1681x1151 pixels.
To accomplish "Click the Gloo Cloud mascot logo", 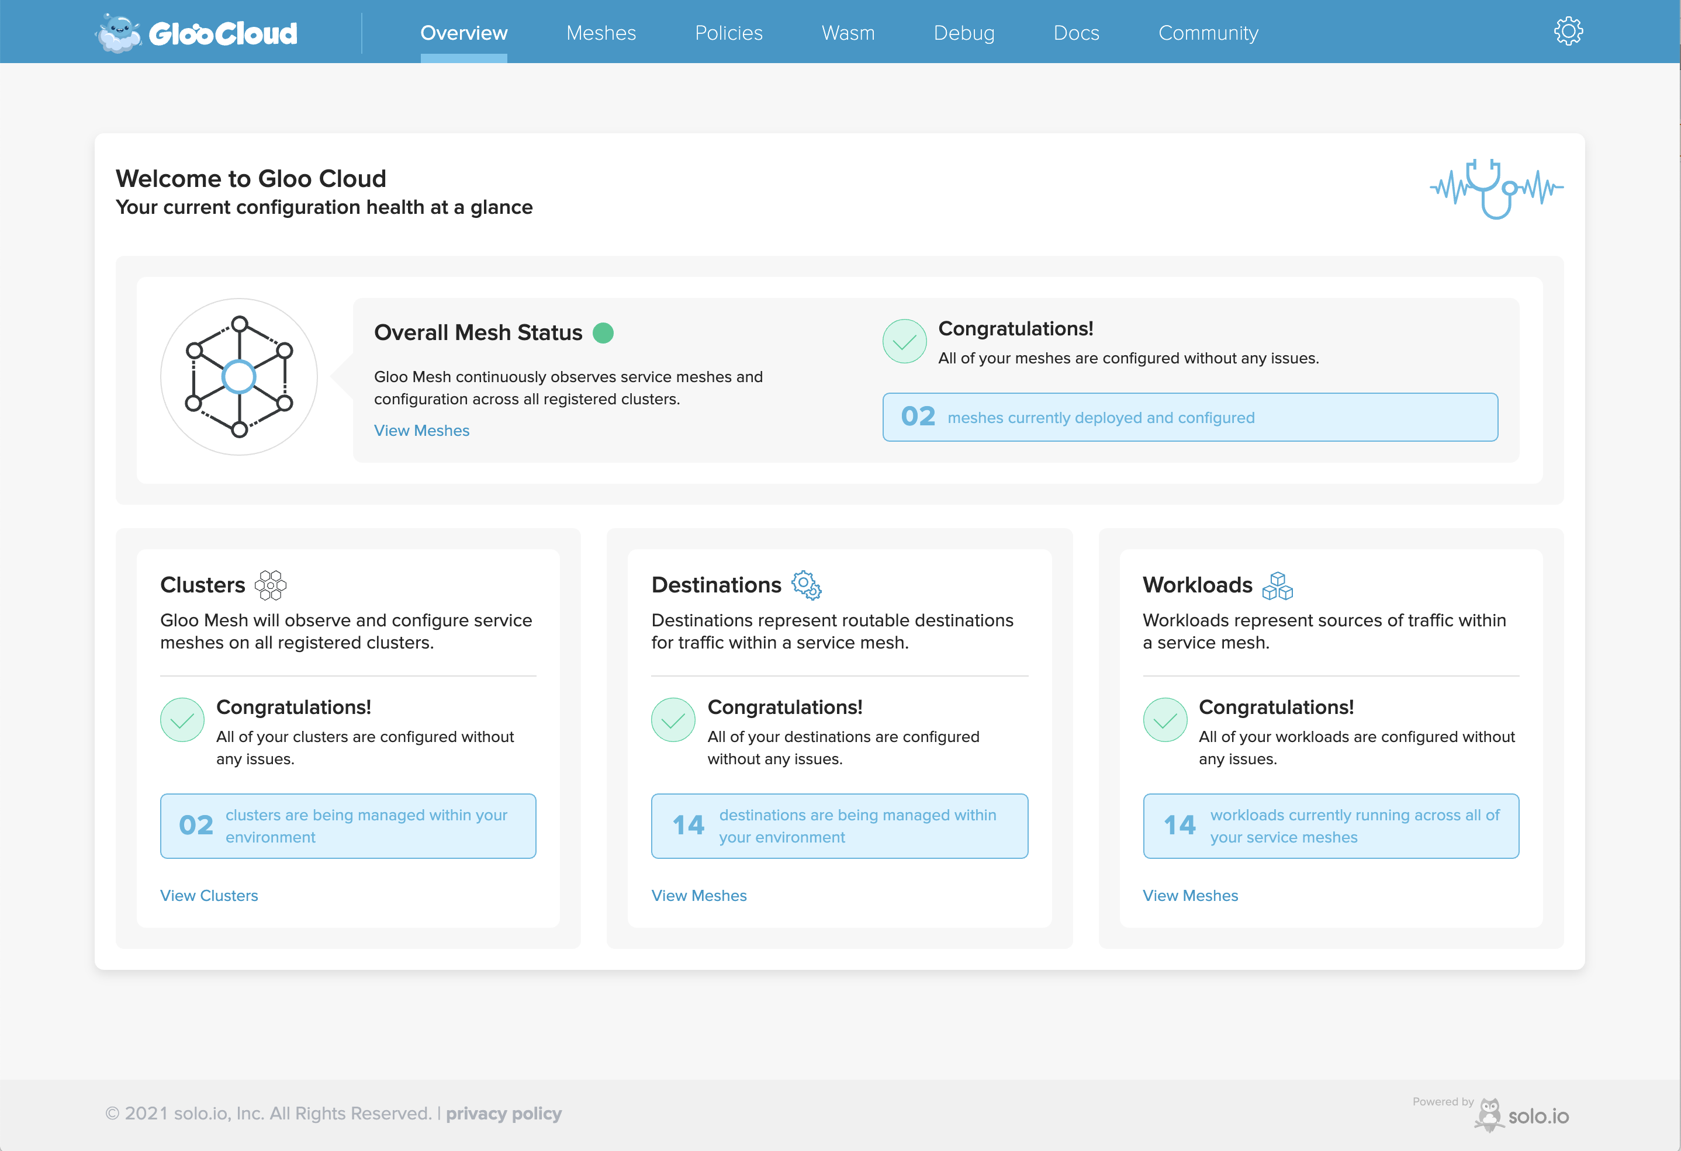I will (x=118, y=33).
